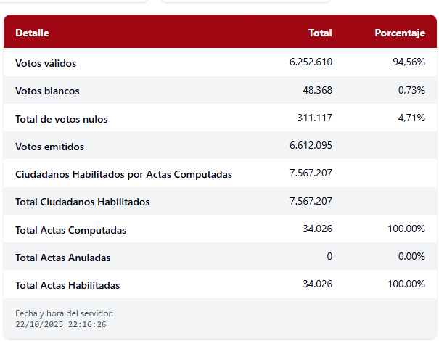Viewport: 439px width, 341px height.
Task: Click the Total Actas Anuladas 0.00% value
Action: pyautogui.click(x=410, y=257)
